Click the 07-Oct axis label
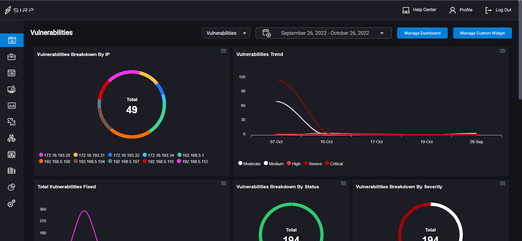The height and width of the screenshot is (241, 522). [276, 142]
